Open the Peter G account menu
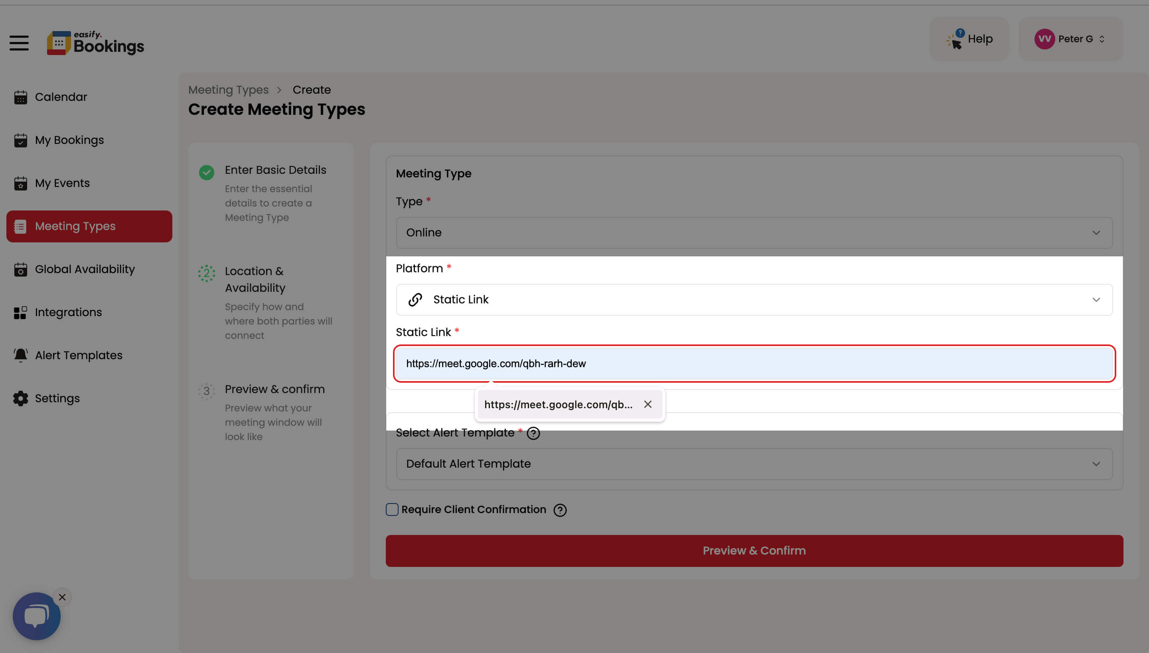 pyautogui.click(x=1070, y=39)
